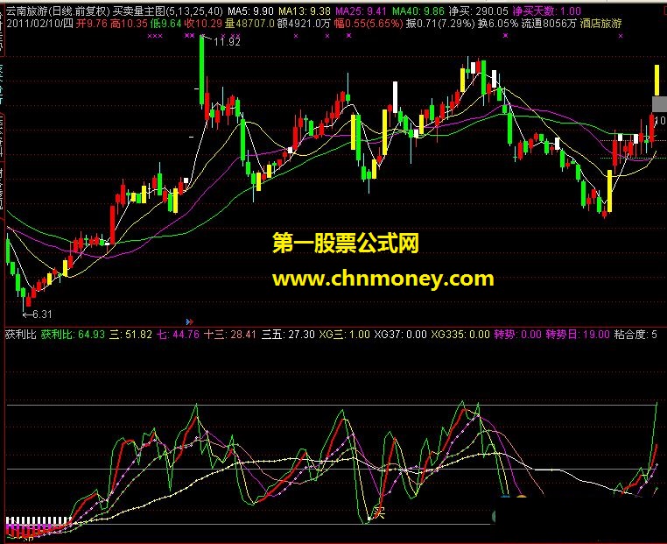
Task: Click the 转势日: 19.00 value
Action: 578,334
